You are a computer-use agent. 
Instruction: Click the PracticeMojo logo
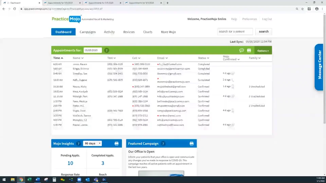tap(67, 19)
